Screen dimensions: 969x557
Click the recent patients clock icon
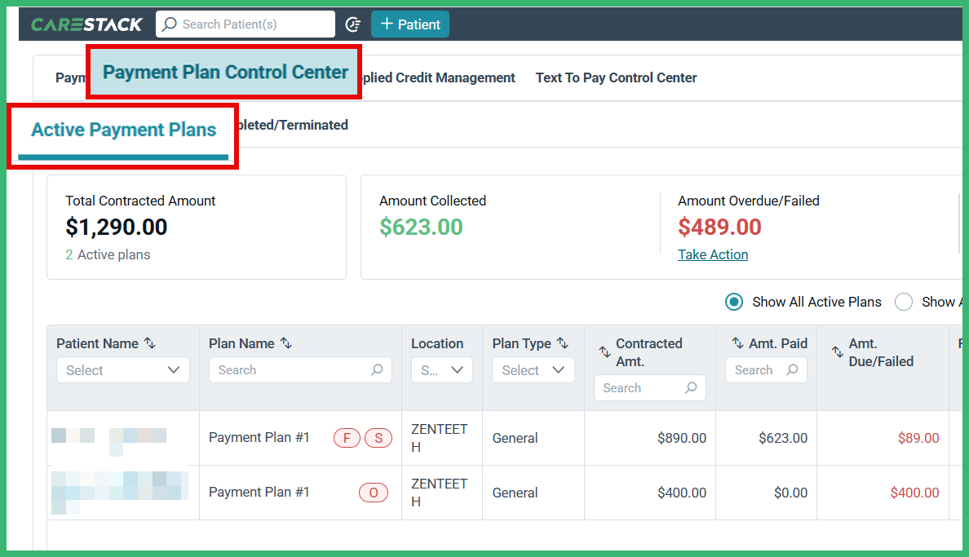point(353,24)
